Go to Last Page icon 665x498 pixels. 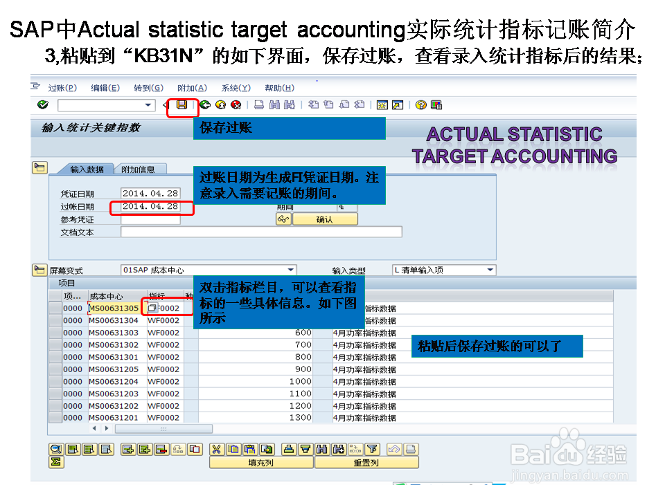pos(360,104)
